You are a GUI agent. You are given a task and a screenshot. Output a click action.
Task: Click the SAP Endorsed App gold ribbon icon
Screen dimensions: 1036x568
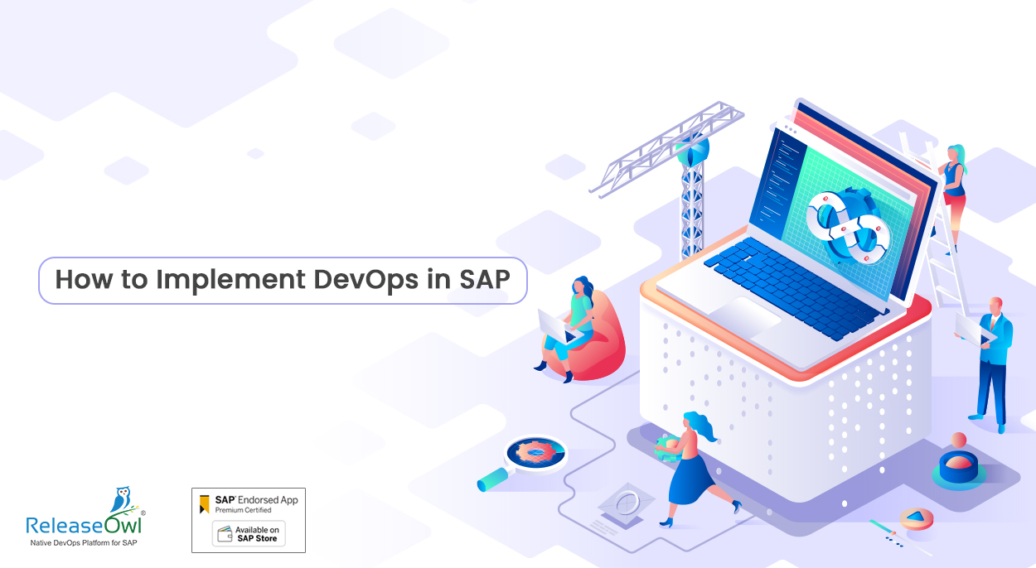click(205, 503)
